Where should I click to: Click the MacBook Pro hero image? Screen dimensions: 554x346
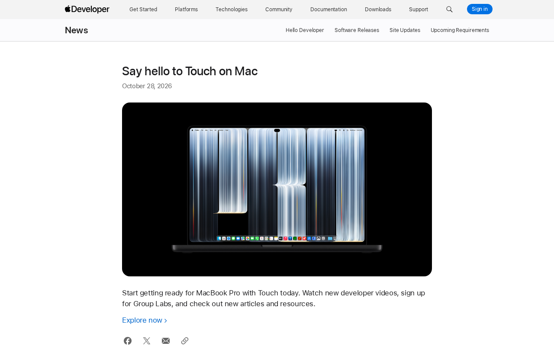(x=277, y=189)
